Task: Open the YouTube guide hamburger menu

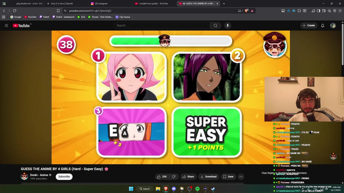Action: [6, 25]
